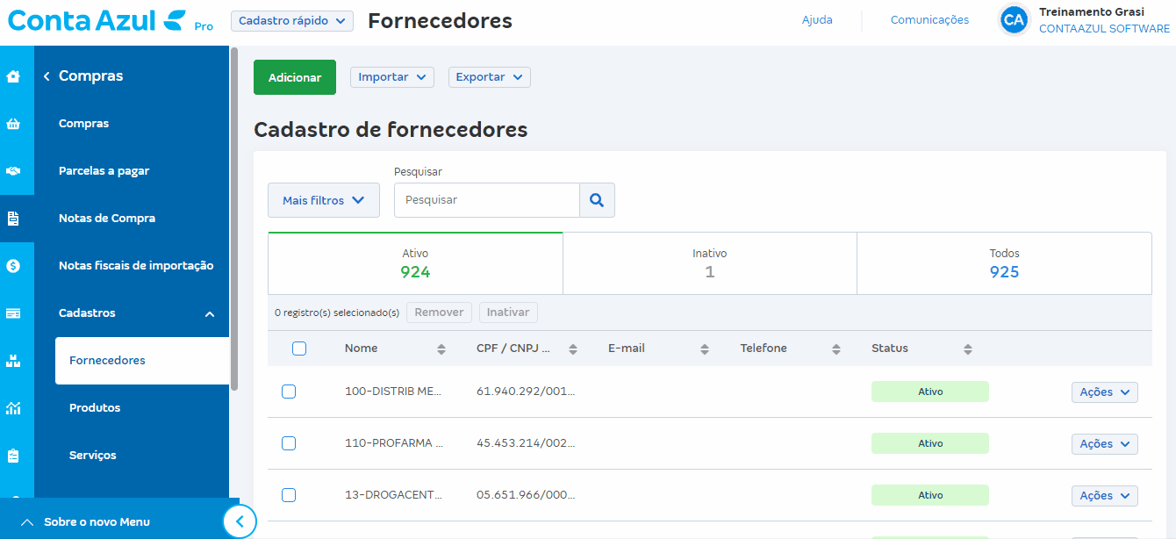1176x539 pixels.
Task: Click supplier name 110-PROFARMA
Action: pos(394,443)
